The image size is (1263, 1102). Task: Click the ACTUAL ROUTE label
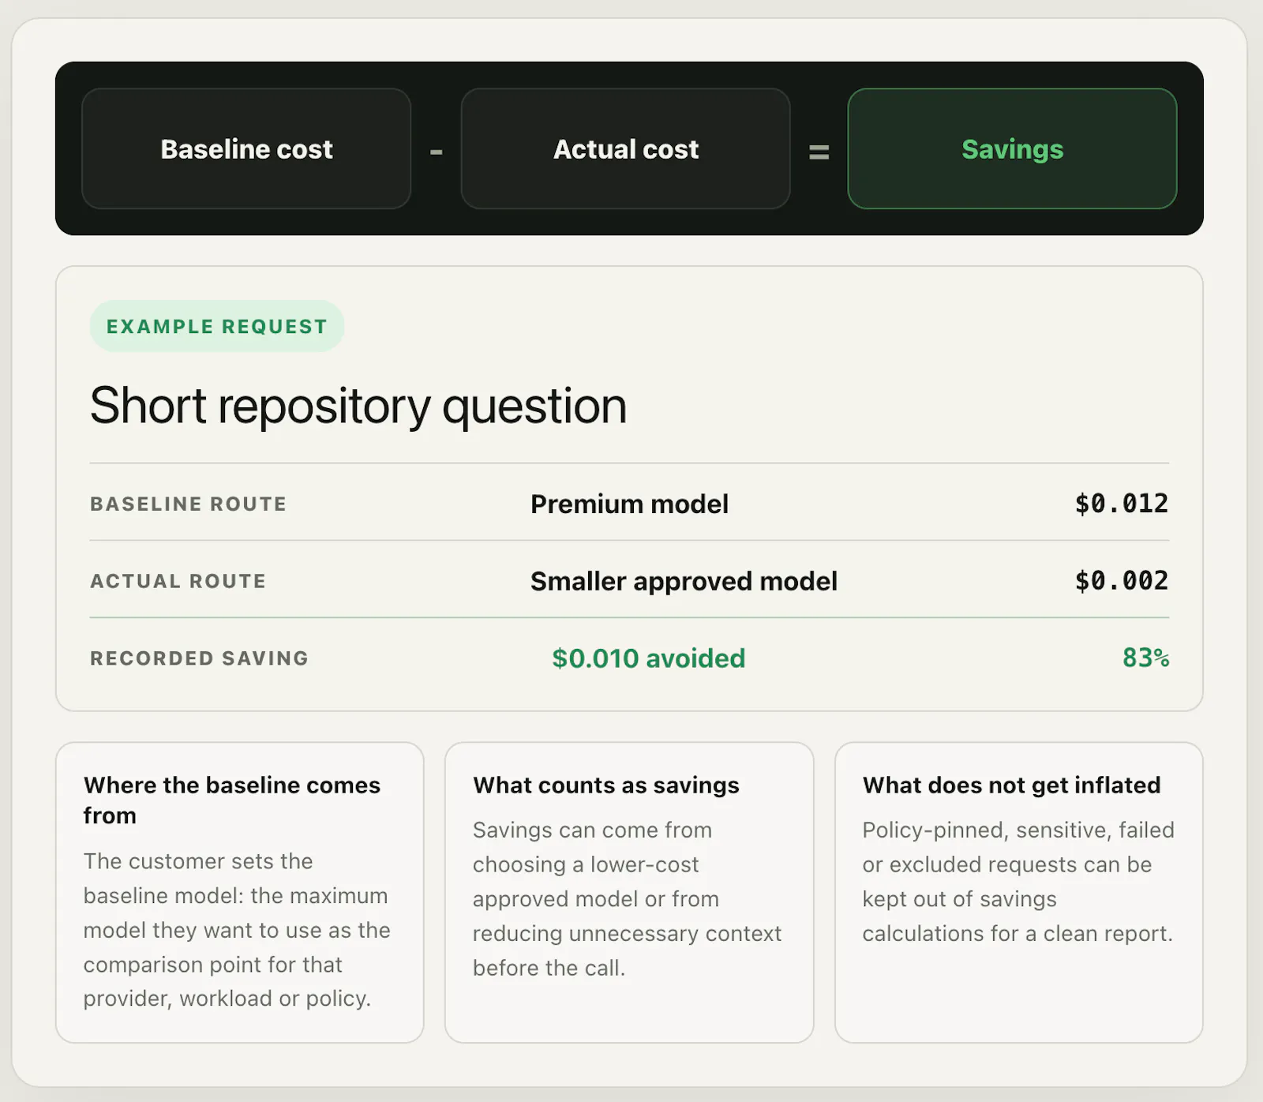pyautogui.click(x=178, y=581)
